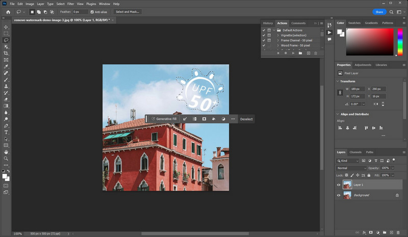Add layer style with fx icon
The height and width of the screenshot is (237, 408).
click(x=364, y=232)
